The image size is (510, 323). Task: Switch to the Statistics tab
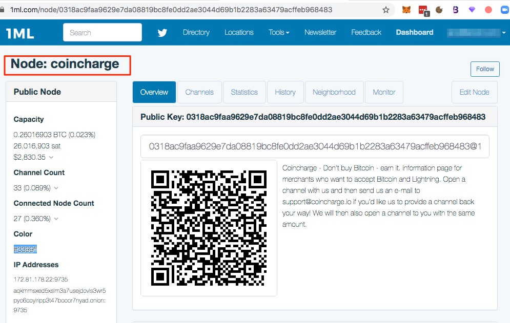coord(244,92)
